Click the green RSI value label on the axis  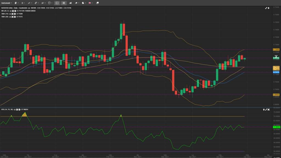click(276, 127)
